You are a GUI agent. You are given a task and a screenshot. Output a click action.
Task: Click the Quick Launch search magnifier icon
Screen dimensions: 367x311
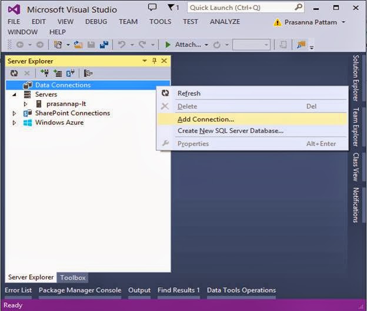point(298,8)
